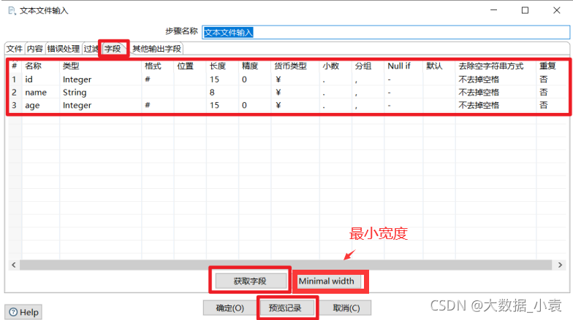This screenshot has width=573, height=320.
Task: Click the 否 repeat cell in the age row
Action: click(551, 105)
